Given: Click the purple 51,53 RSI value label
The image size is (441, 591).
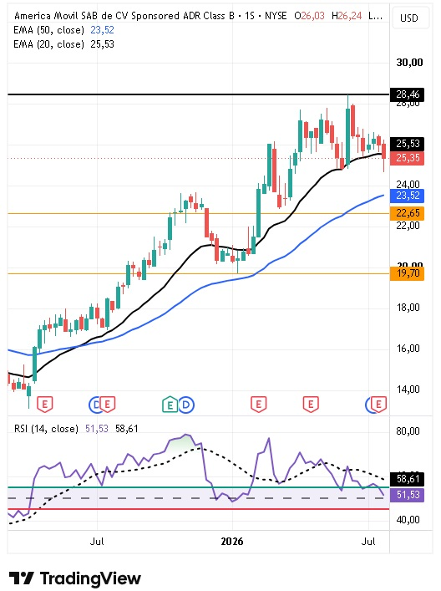Looking at the screenshot, I should click(x=408, y=495).
